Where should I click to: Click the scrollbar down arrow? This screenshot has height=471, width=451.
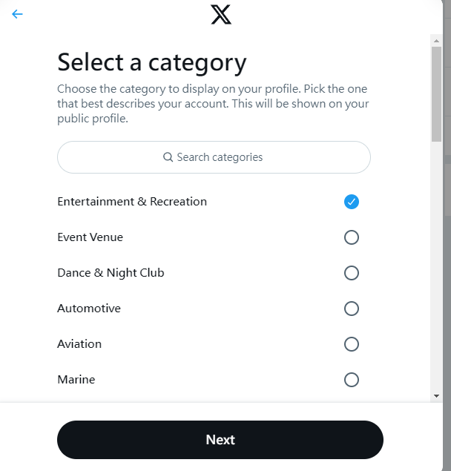coord(436,396)
